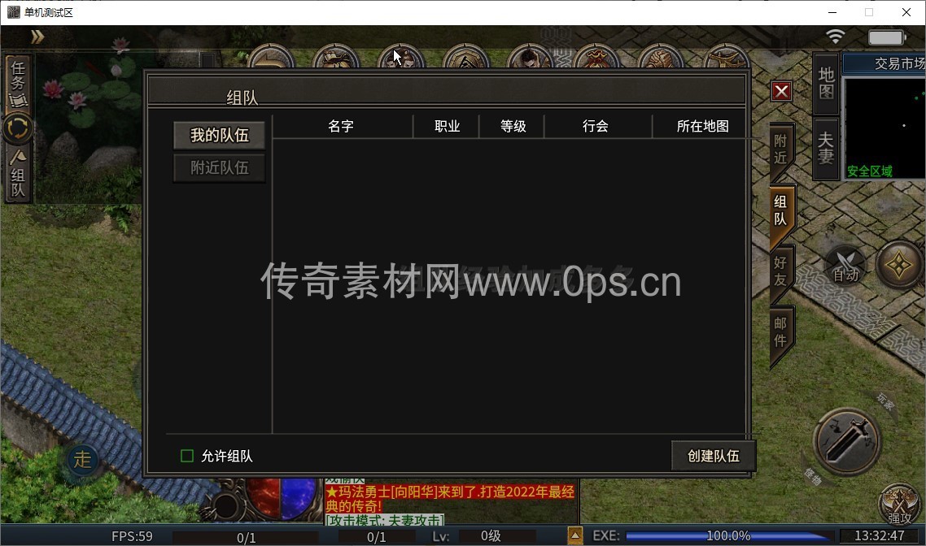Enable the 允许组队 checkbox
926x546 pixels.
coord(187,456)
